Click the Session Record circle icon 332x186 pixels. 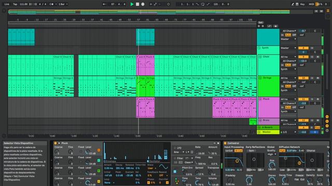168,4
